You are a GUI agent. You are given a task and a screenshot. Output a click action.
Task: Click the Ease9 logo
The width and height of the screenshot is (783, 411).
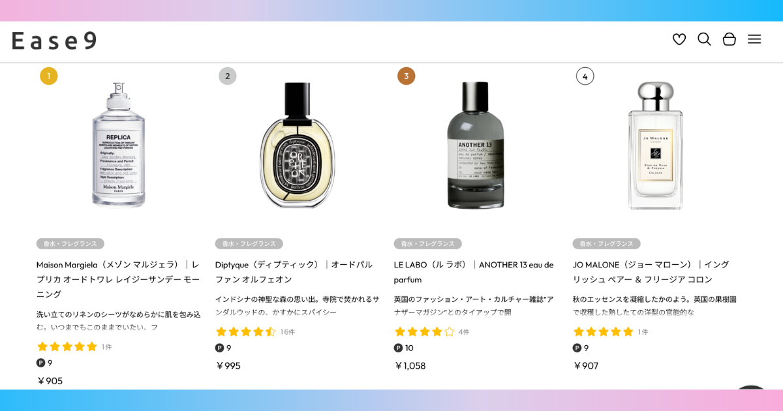pos(54,40)
